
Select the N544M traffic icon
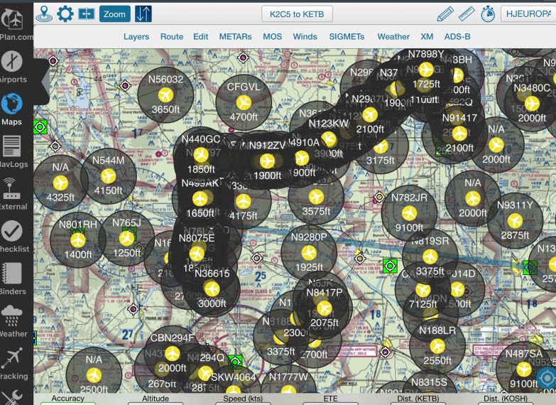click(x=108, y=175)
